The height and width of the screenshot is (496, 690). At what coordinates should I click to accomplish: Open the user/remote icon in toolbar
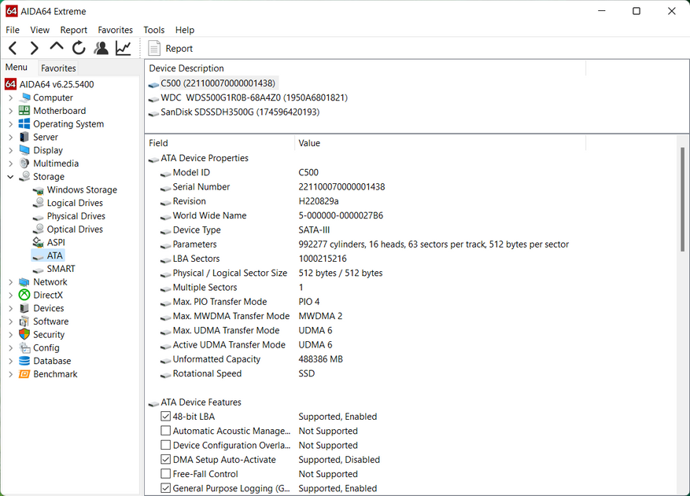[x=101, y=49]
